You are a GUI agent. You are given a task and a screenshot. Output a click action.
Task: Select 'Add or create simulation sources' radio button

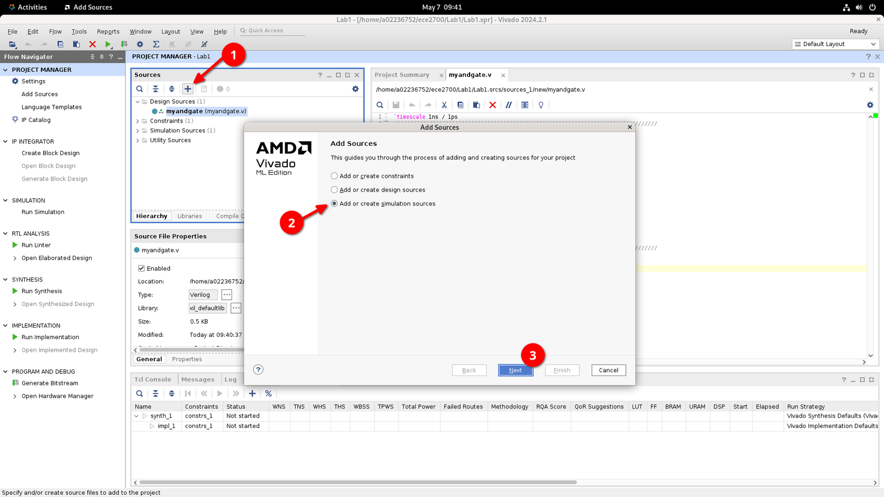[x=334, y=204]
